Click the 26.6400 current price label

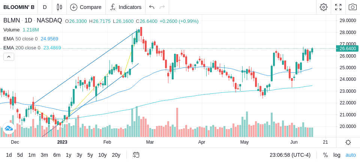(347, 49)
